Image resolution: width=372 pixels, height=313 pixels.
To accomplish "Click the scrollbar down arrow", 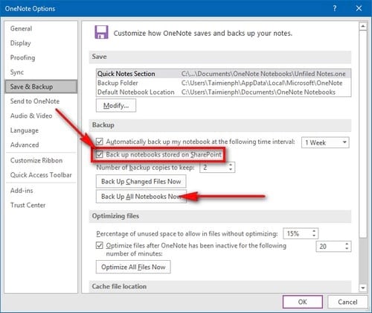I will tap(363, 288).
